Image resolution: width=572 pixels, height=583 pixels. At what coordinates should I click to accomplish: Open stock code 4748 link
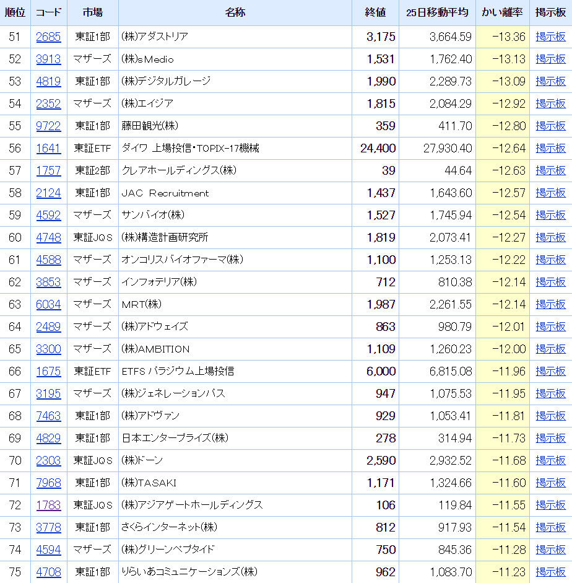tap(48, 237)
